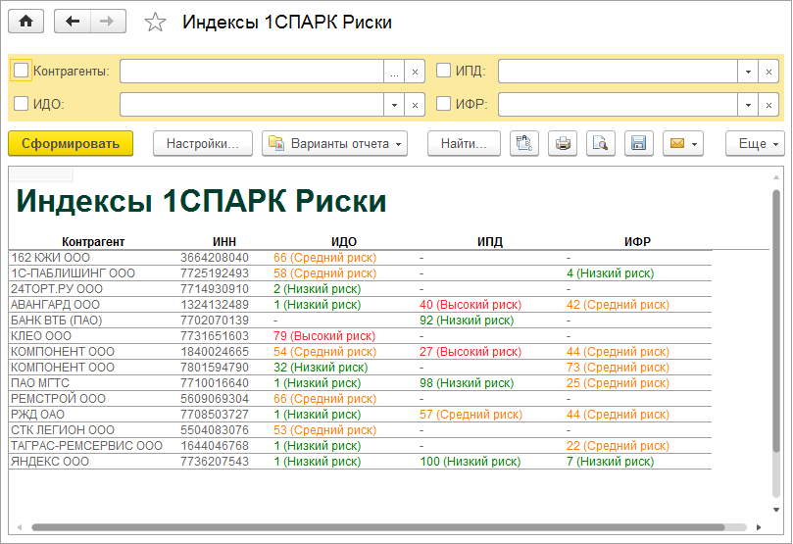The width and height of the screenshot is (793, 544).
Task: Save report using the floppy disk icon
Action: [x=638, y=143]
